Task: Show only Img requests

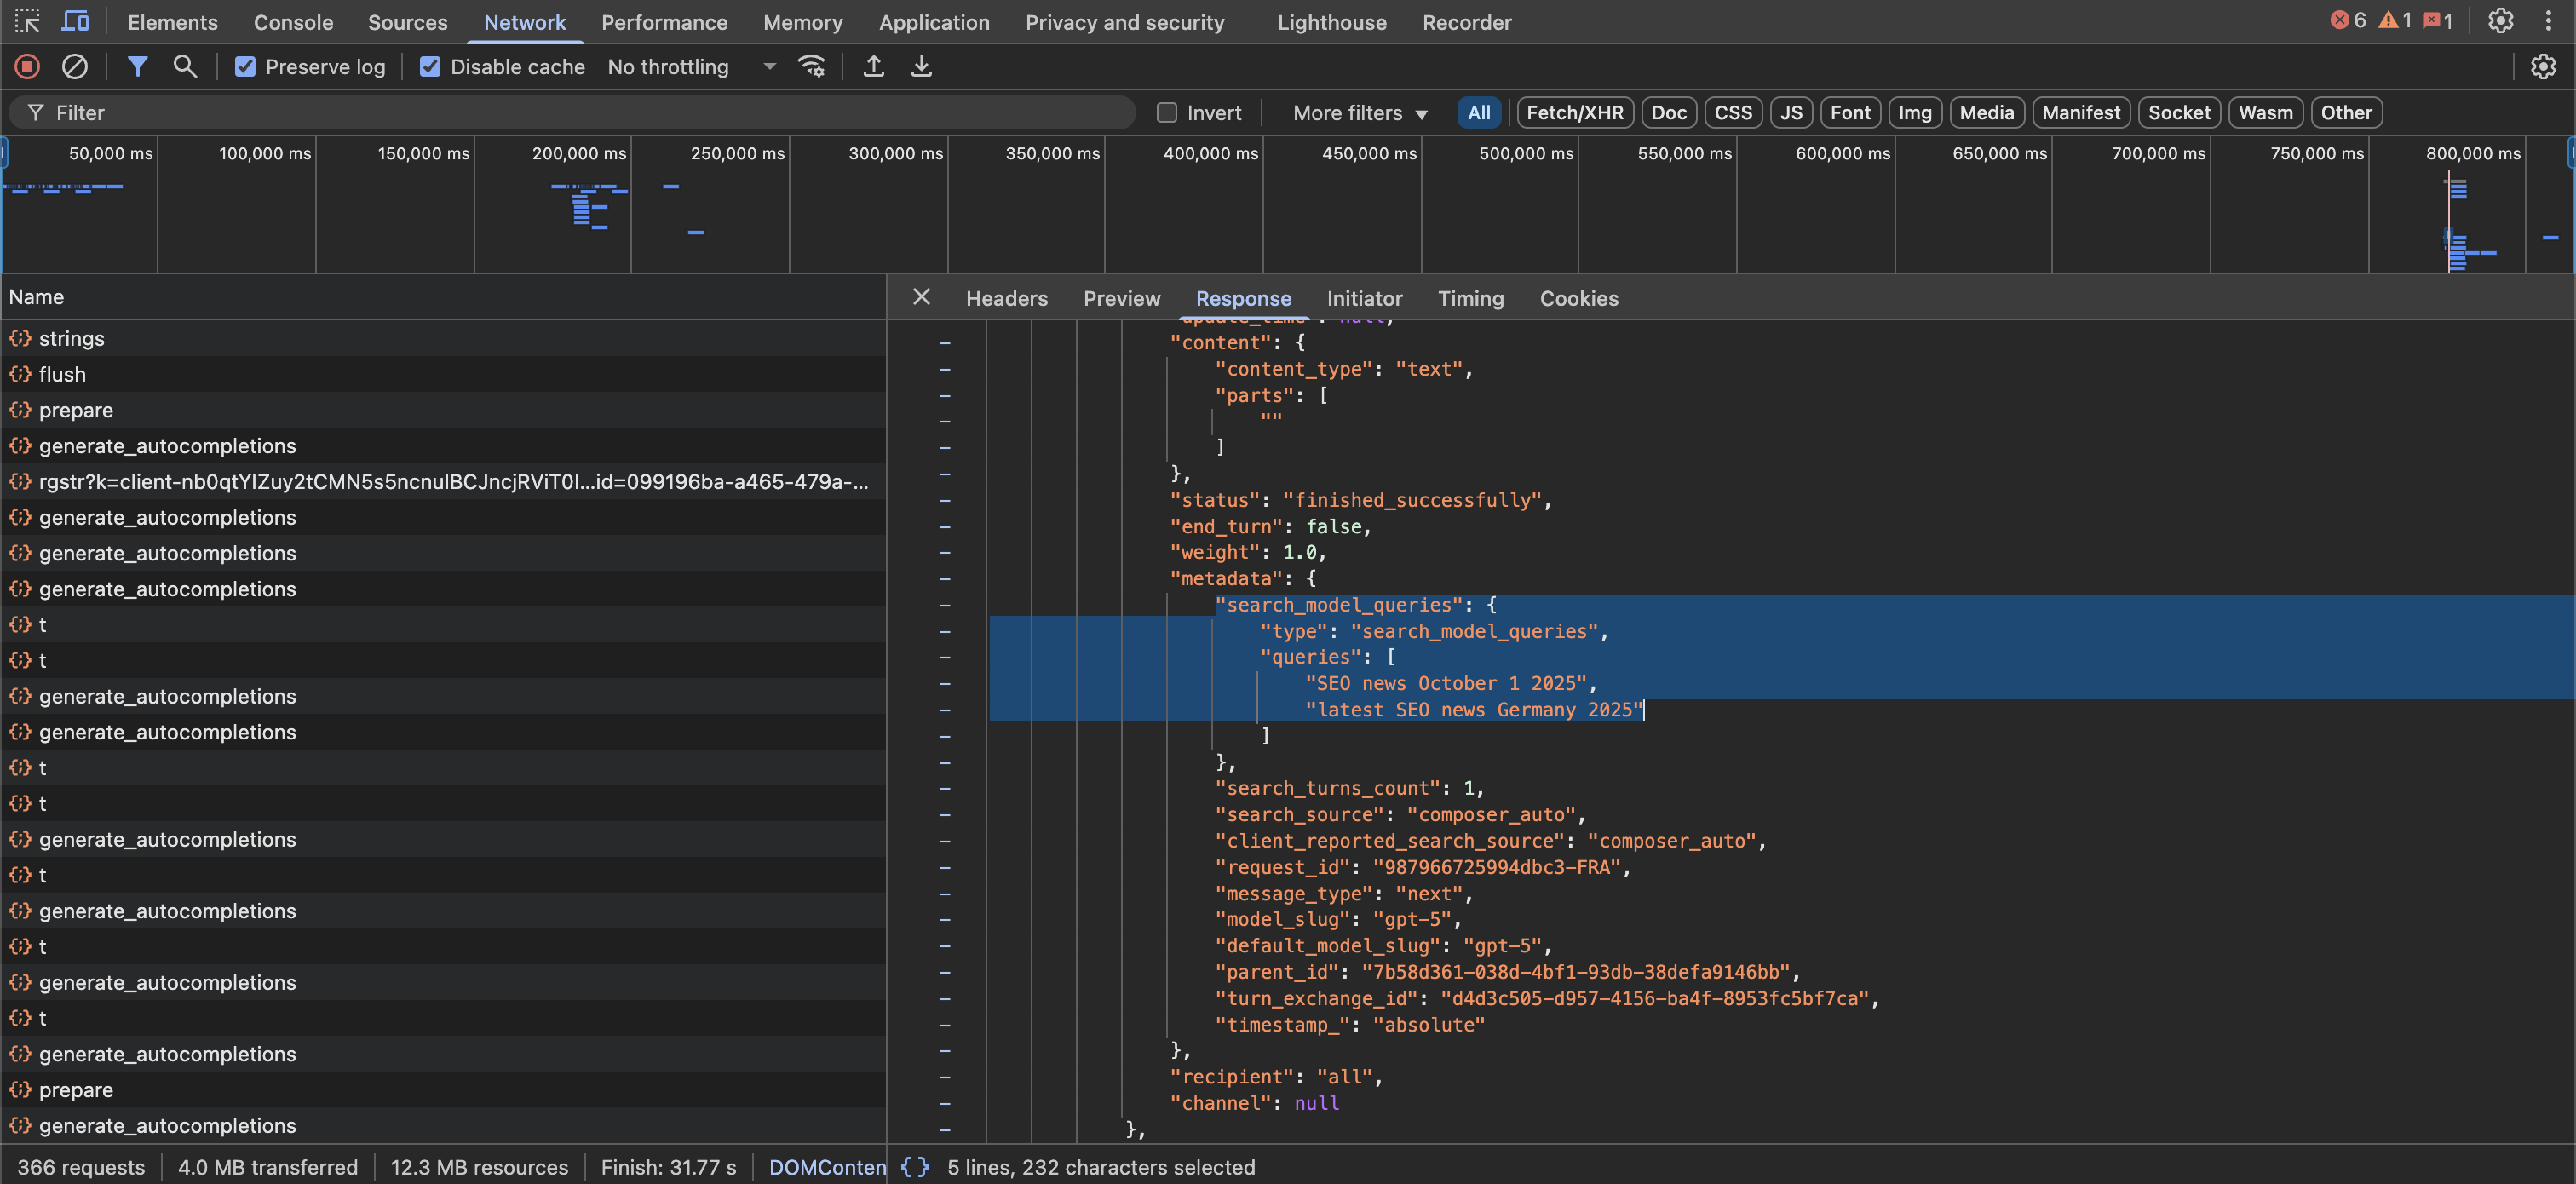Action: 1915,112
